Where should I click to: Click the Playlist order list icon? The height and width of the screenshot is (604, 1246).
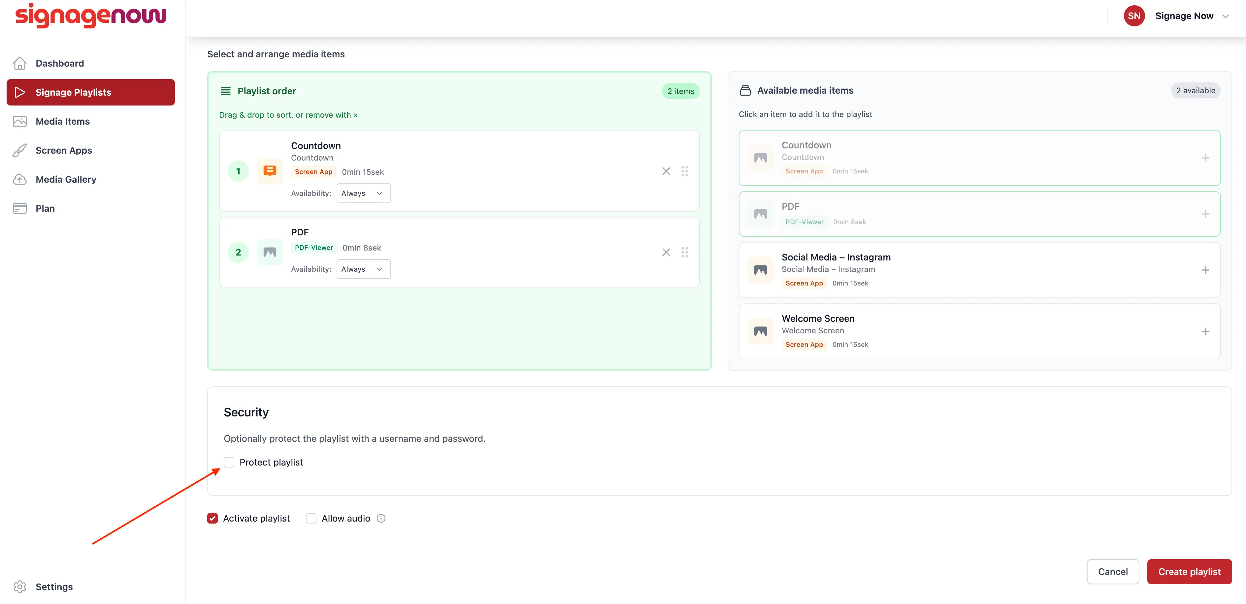click(225, 91)
